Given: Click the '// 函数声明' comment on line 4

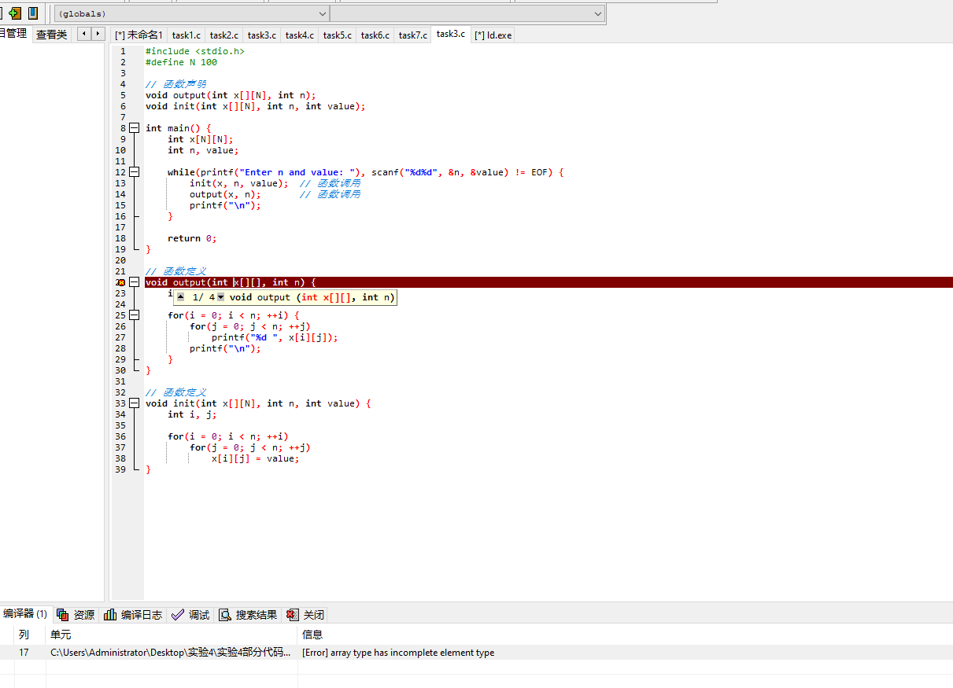Looking at the screenshot, I should coord(176,84).
